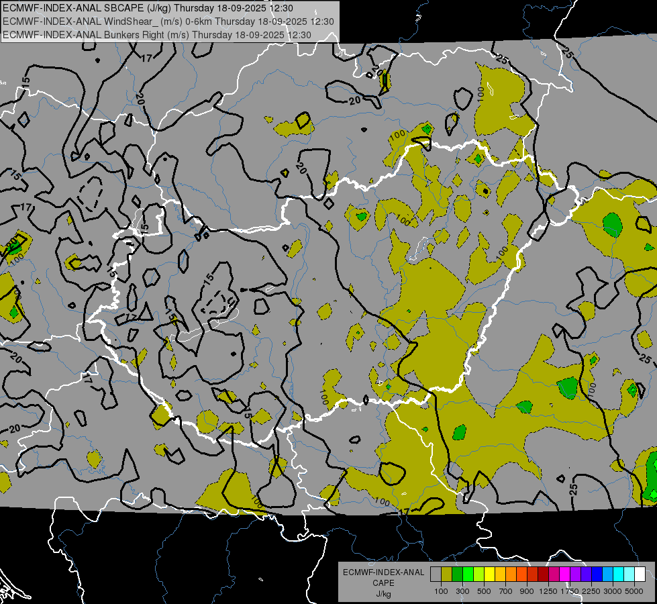Select the 900 value under the legend
The width and height of the screenshot is (657, 604).
[x=527, y=591]
